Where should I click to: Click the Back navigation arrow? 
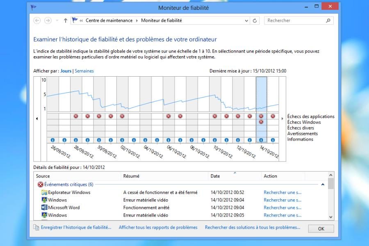click(x=37, y=20)
